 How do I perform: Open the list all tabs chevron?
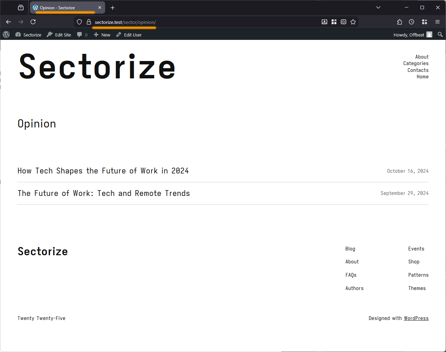[378, 7]
